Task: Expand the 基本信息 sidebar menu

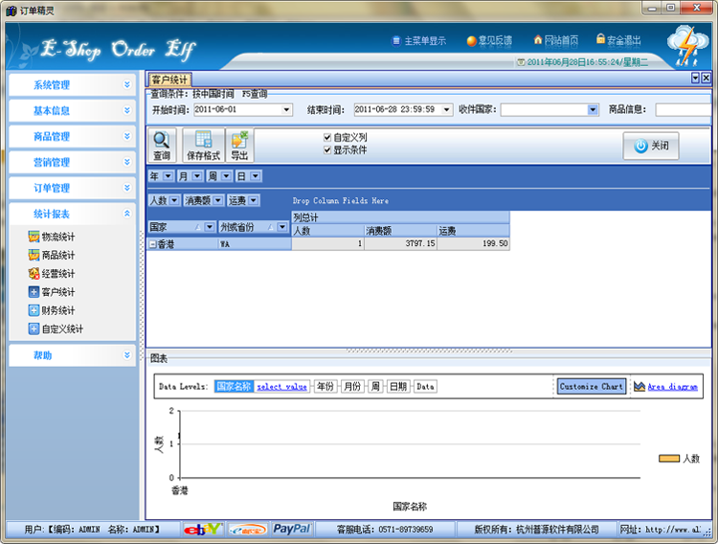Action: click(73, 110)
